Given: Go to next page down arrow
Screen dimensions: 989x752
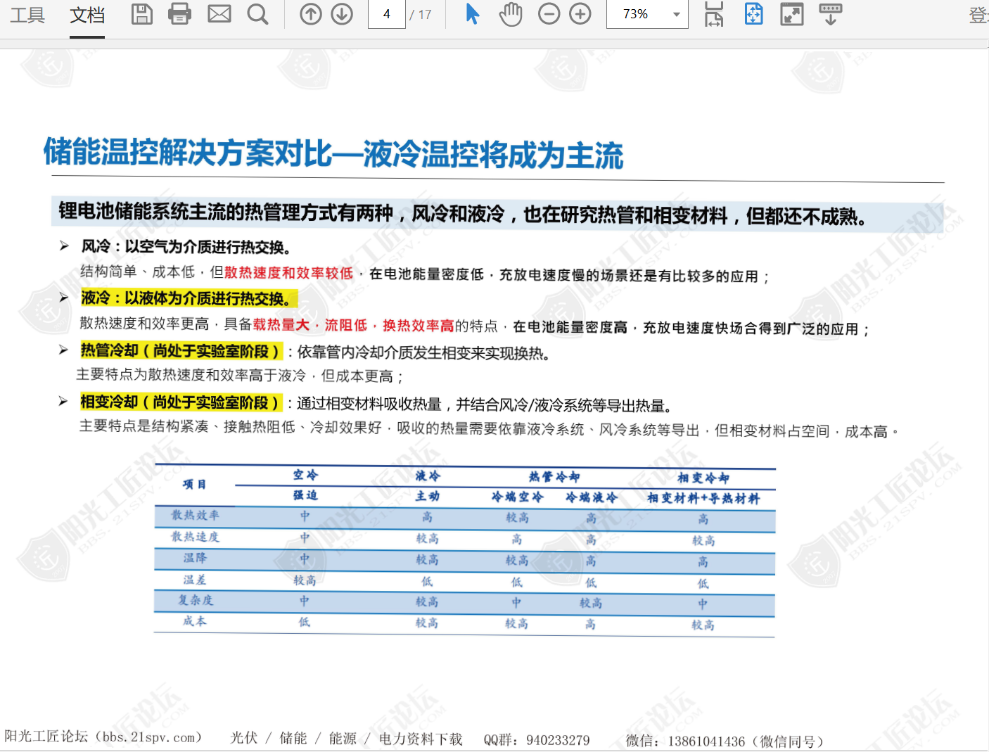Looking at the screenshot, I should (x=342, y=14).
